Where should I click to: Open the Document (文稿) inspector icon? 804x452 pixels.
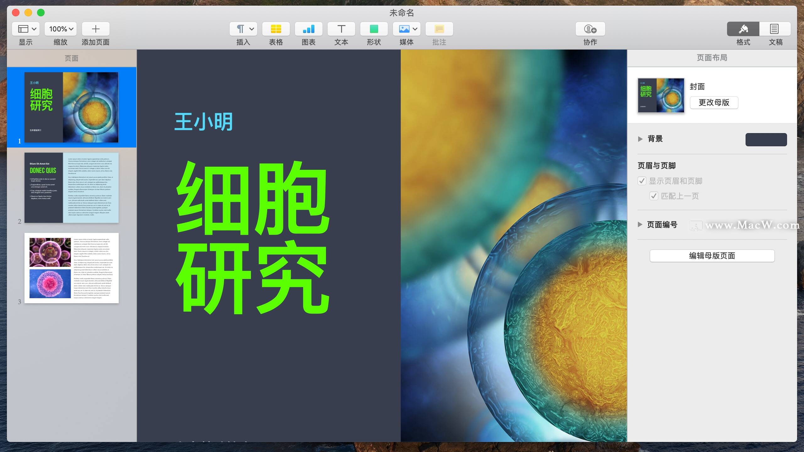(x=774, y=29)
